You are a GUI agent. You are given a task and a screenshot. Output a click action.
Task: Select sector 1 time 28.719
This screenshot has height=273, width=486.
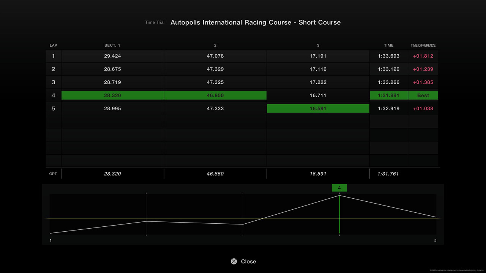tap(112, 82)
